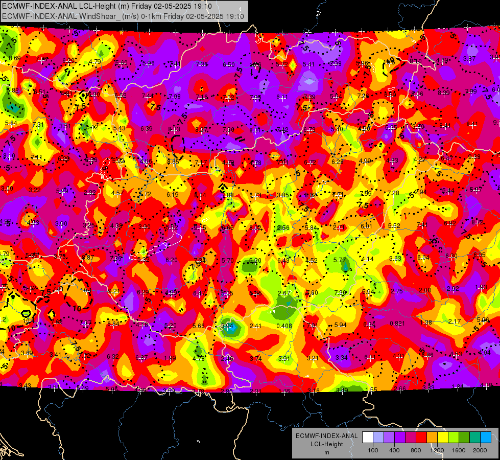This screenshot has width=500, height=460.
Task: Click the grid value 8.69 near the top-left
Action: [15, 58]
